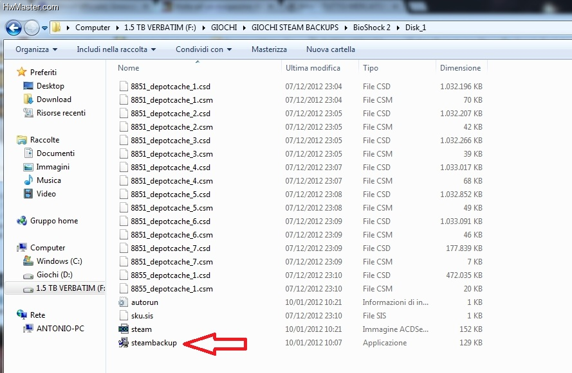
Task: Click the Risorse recenti icon
Action: tap(28, 113)
